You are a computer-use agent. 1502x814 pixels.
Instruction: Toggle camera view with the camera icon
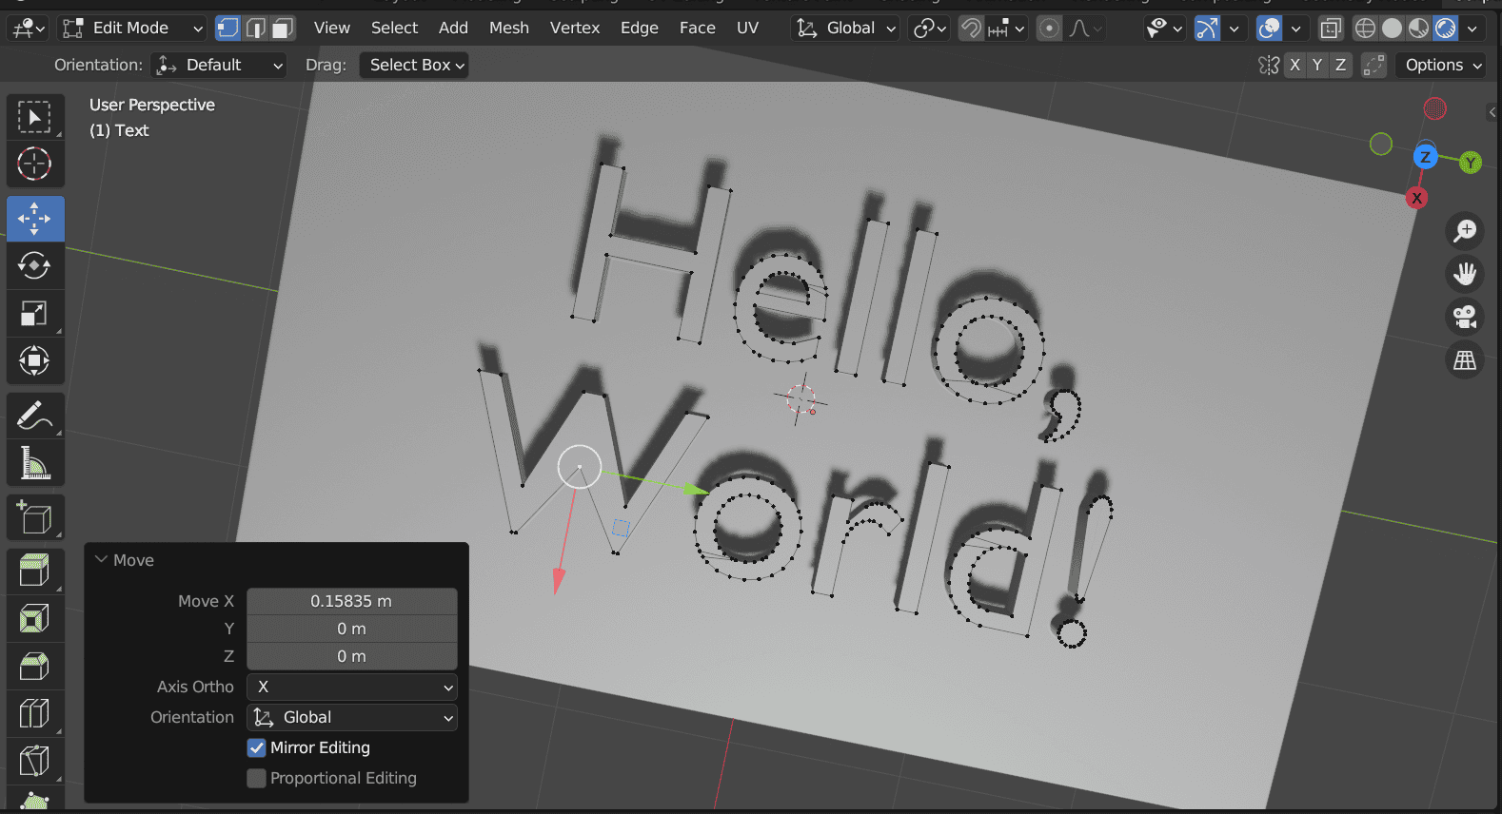[x=1465, y=317]
